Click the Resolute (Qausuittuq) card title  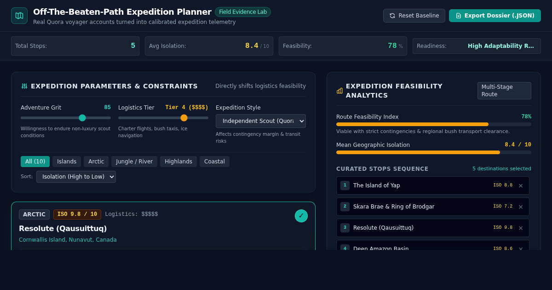pos(63,228)
